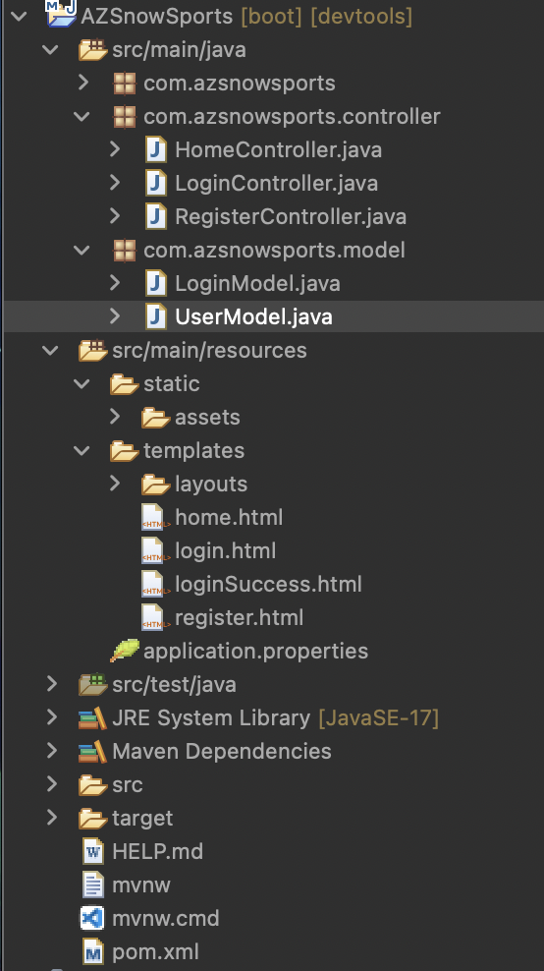544x971 pixels.
Task: Click the UserModel.java file icon
Action: pos(156,317)
